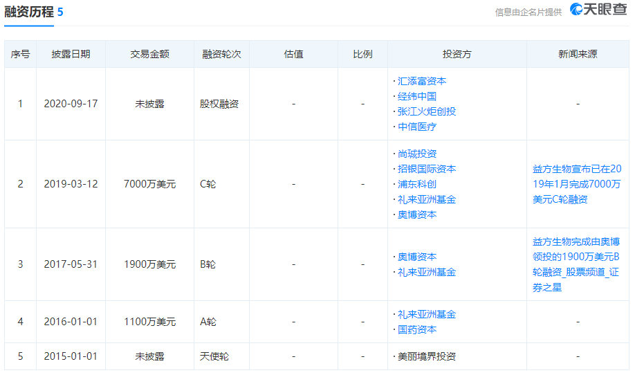Select date cell 2017-05-31
Image resolution: width=635 pixels, height=375 pixels.
(x=71, y=264)
